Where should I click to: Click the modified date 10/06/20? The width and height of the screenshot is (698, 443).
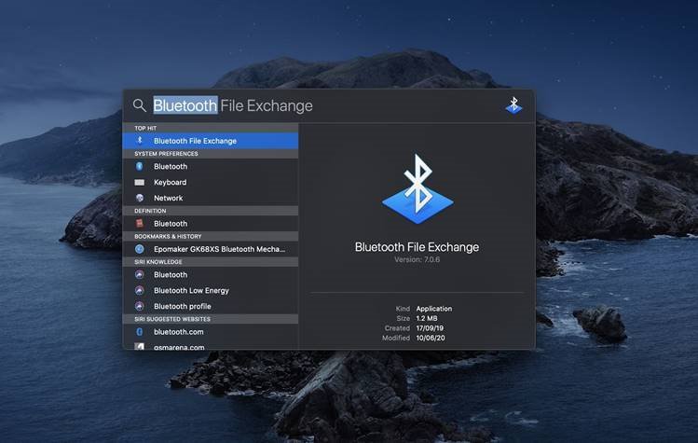click(431, 338)
